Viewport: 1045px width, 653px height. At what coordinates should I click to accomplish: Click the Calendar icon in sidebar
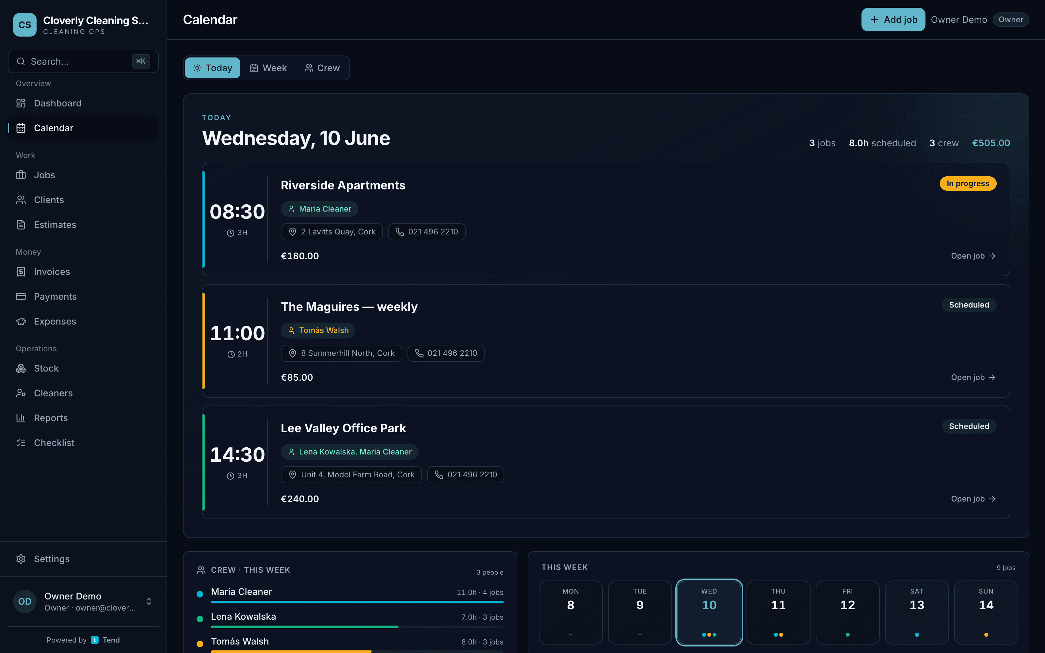click(x=21, y=128)
